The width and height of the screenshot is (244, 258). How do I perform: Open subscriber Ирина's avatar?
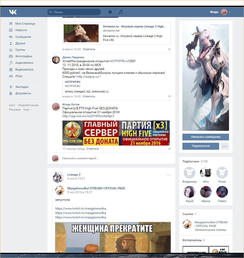click(206, 192)
